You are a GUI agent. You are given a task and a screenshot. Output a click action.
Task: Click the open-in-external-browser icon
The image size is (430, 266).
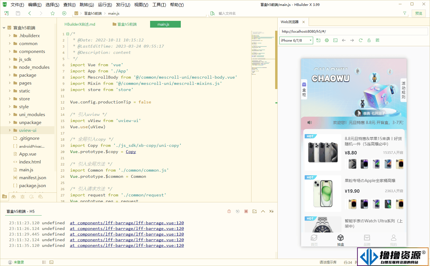(318, 40)
